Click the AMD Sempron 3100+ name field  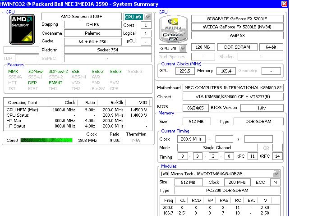click(82, 17)
